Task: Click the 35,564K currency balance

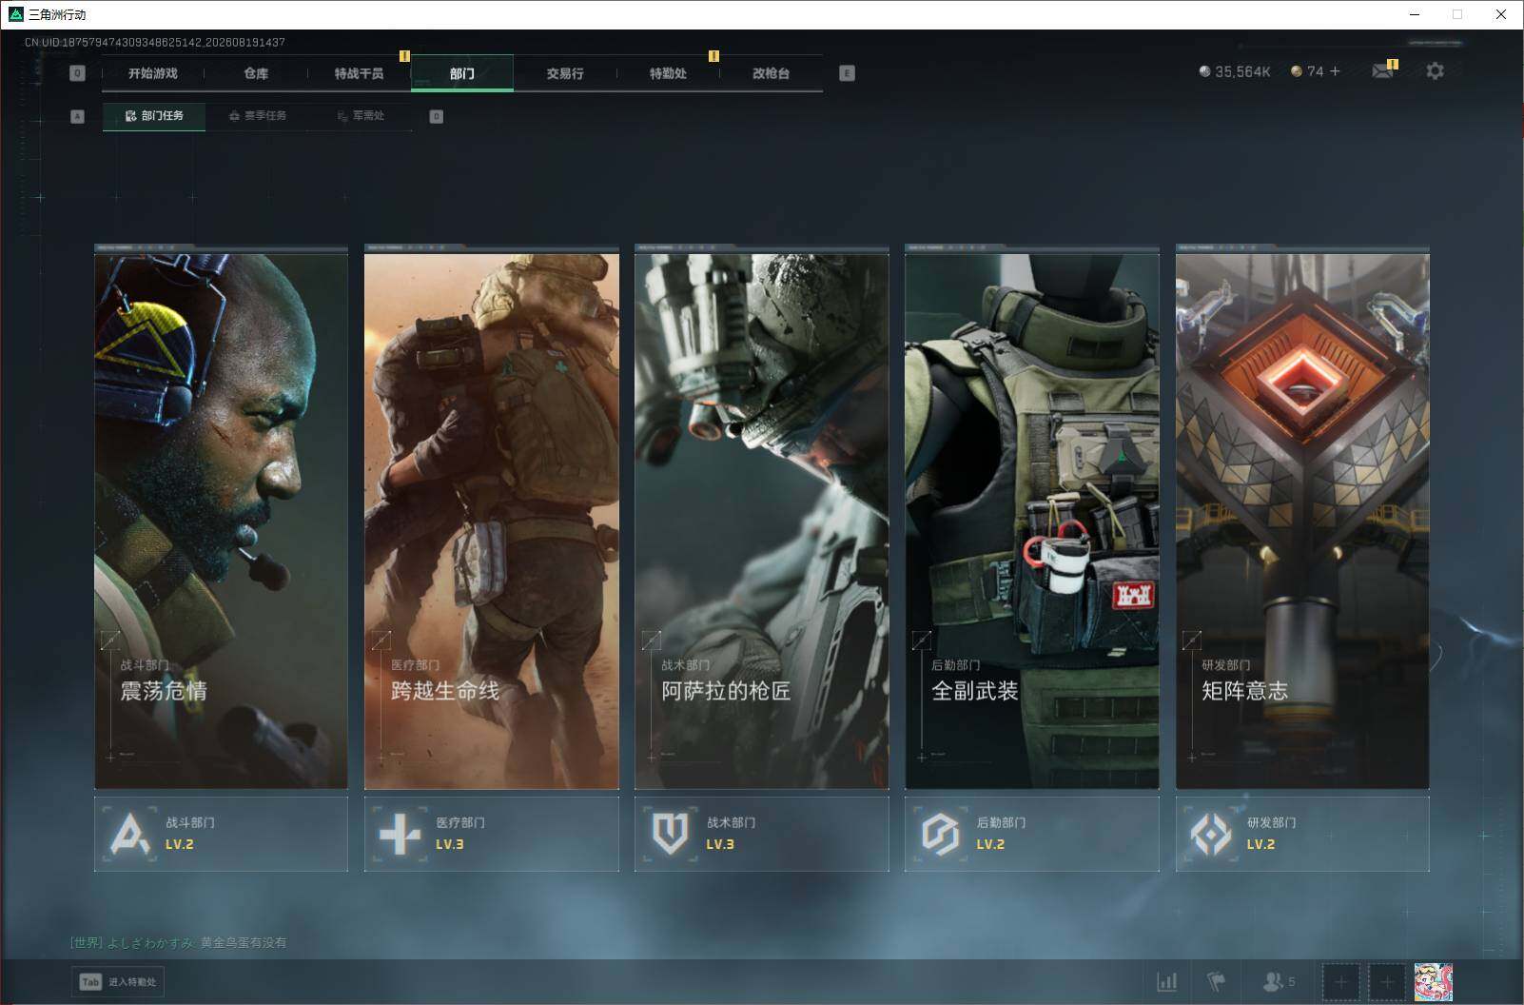Action: (1242, 71)
